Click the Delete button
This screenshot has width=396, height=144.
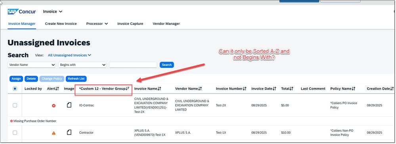[31, 79]
